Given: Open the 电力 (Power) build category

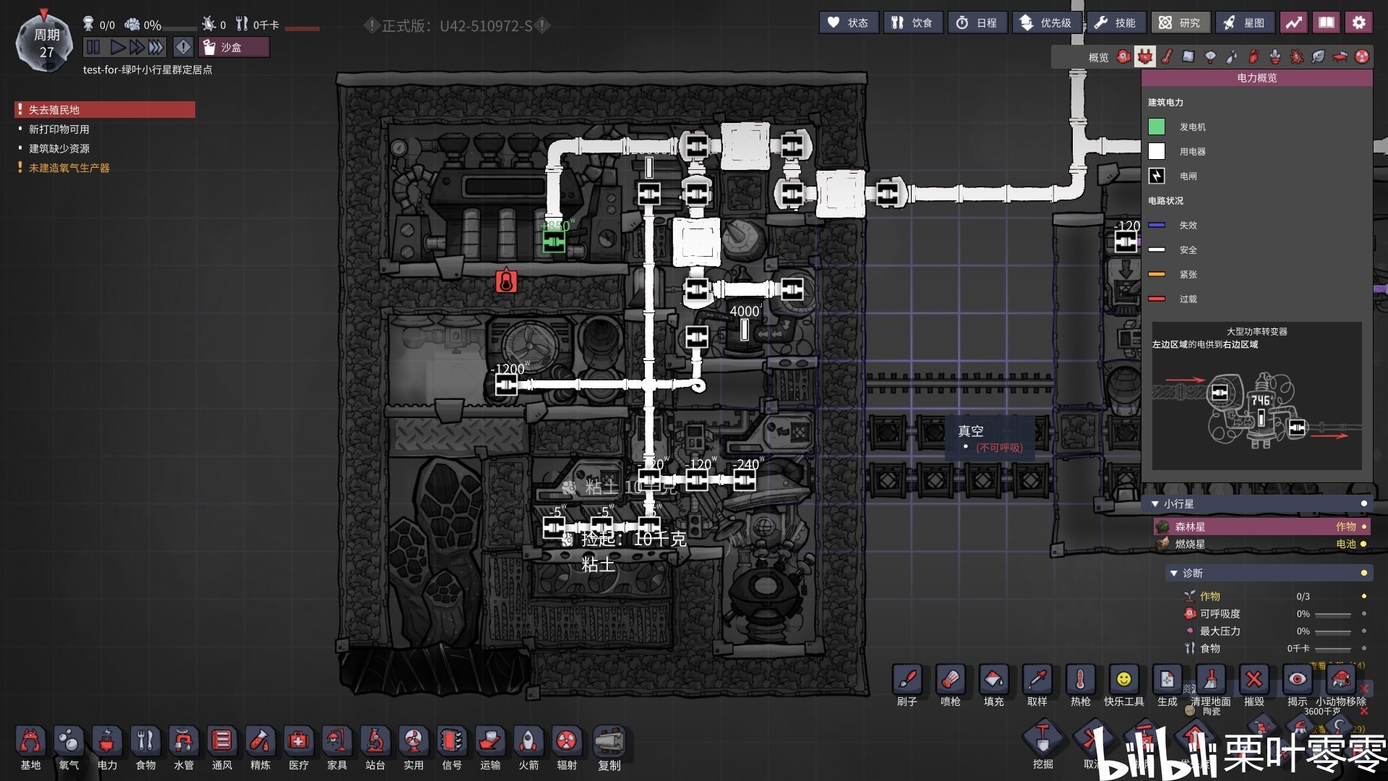Looking at the screenshot, I should click(107, 748).
